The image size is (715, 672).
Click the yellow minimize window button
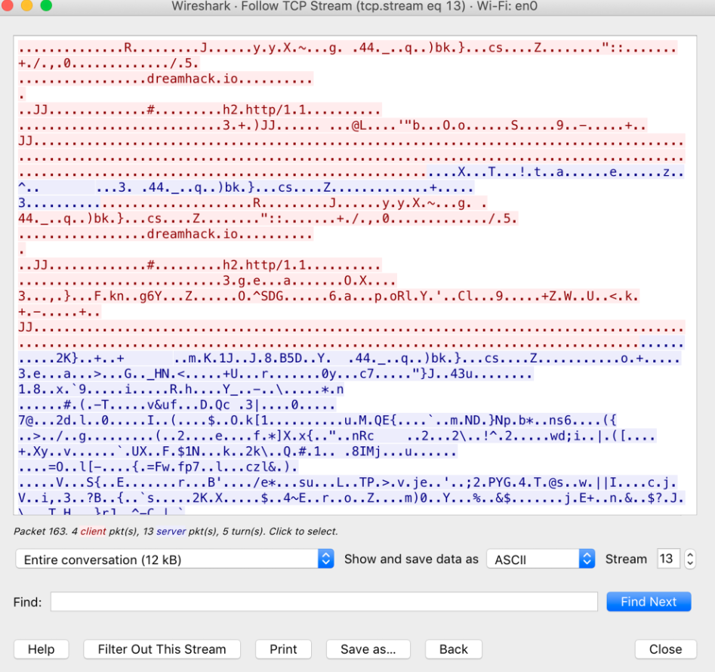tap(27, 5)
